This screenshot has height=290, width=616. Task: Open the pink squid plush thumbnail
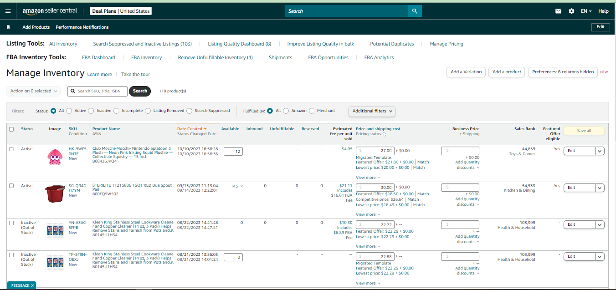(x=55, y=157)
